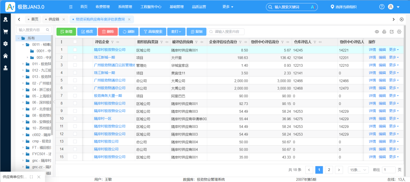Screen dimensions: 410x182
Task: Open the 更多 dropdown in top navigation
Action: pyautogui.click(x=228, y=7)
